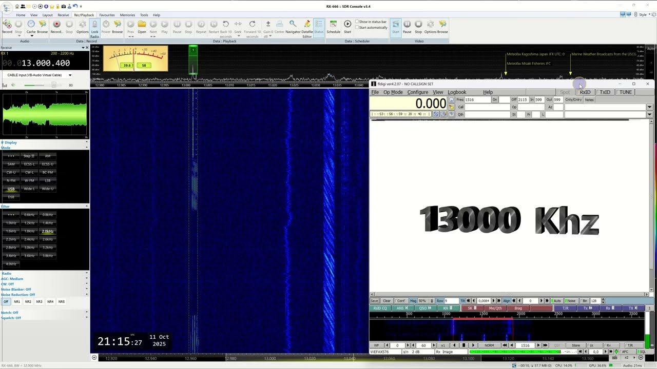
Task: Select NR1 noise reduction
Action: pos(17,302)
